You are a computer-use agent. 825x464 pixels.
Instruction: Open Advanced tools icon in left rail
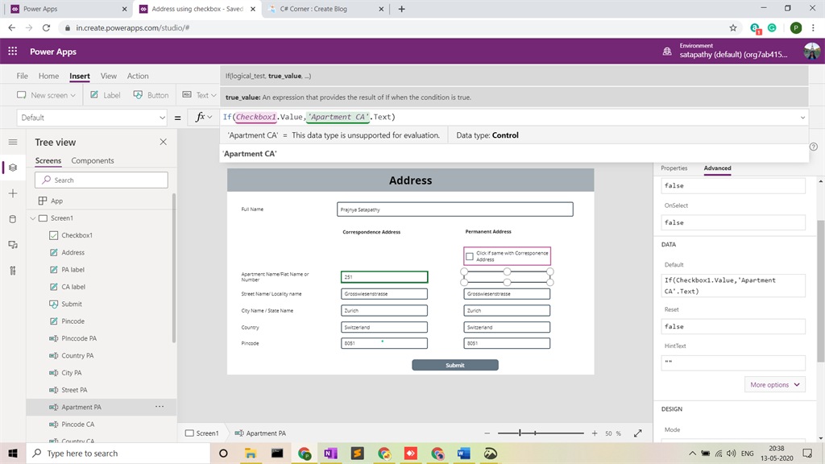13,271
